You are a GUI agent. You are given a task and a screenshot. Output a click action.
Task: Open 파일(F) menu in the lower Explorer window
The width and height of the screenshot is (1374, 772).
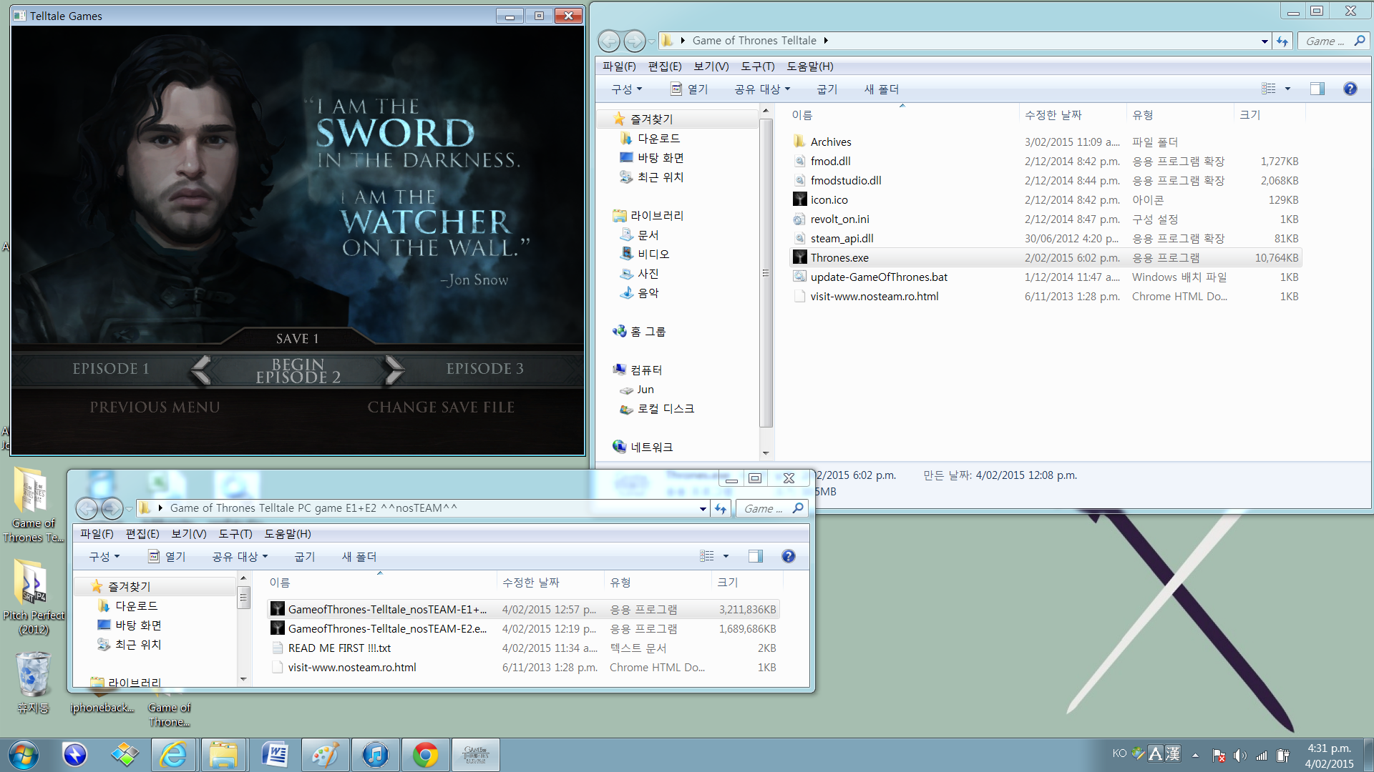(x=97, y=533)
